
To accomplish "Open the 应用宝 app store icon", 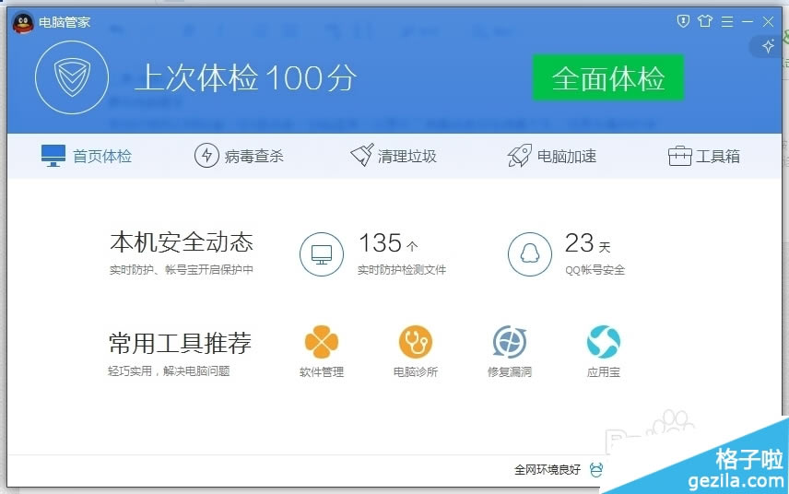I will pos(604,342).
